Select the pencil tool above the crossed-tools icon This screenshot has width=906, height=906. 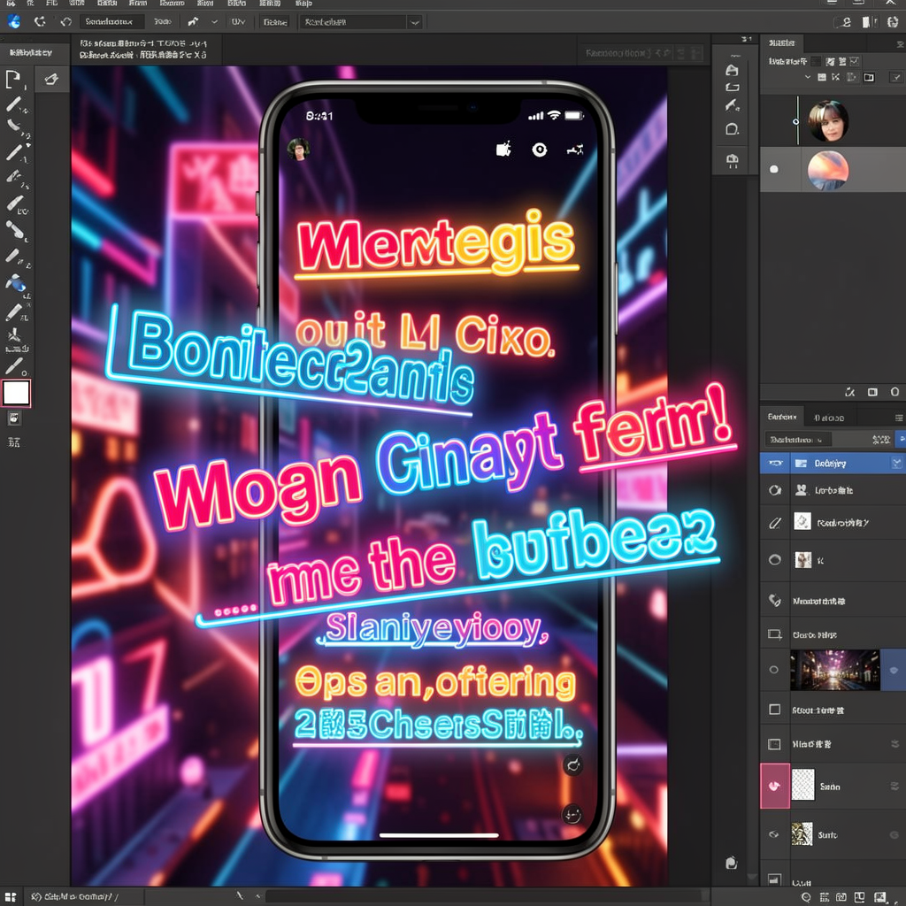(x=13, y=312)
